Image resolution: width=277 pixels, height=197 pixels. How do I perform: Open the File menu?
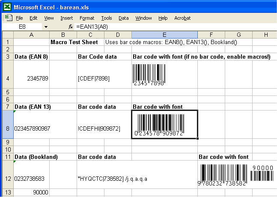[19, 18]
